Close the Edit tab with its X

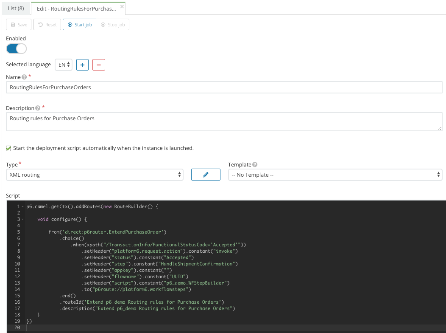pyautogui.click(x=122, y=7)
